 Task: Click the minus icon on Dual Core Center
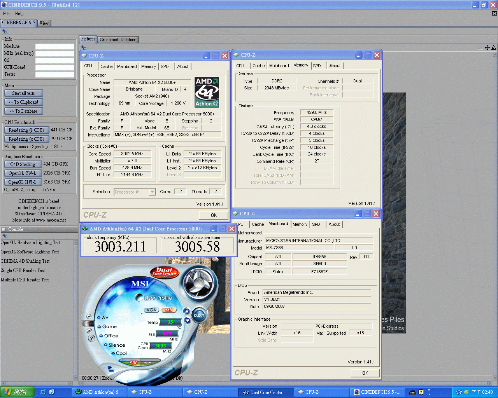[89, 317]
